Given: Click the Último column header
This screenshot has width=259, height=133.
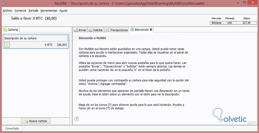Looking at the screenshot, I should pyautogui.click(x=246, y=18).
